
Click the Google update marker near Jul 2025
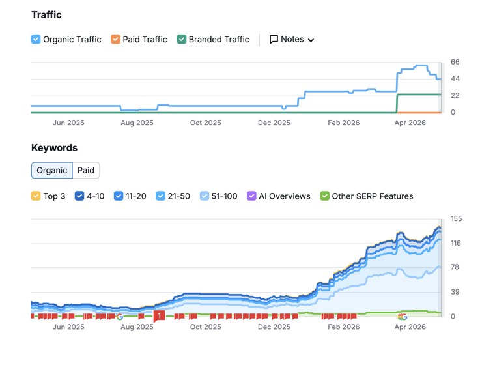coord(120,317)
